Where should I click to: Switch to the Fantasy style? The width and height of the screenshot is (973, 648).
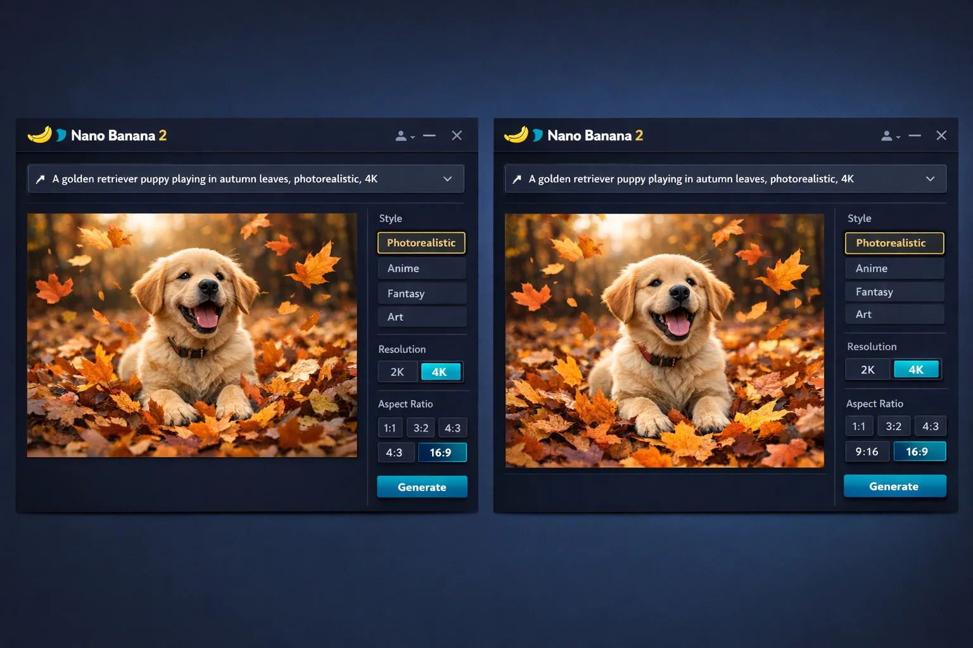click(x=421, y=293)
